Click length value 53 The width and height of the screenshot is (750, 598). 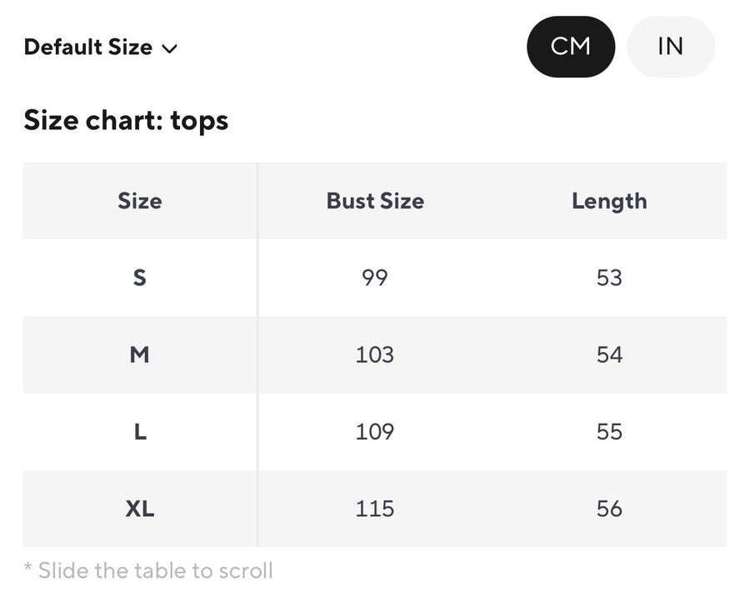pos(609,278)
